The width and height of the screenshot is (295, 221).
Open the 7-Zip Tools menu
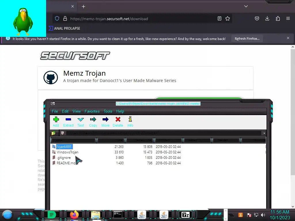pyautogui.click(x=108, y=111)
